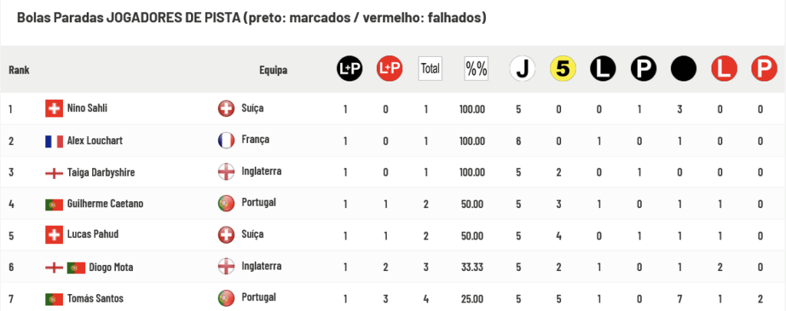Click the yellow 5 header icon

563,68
